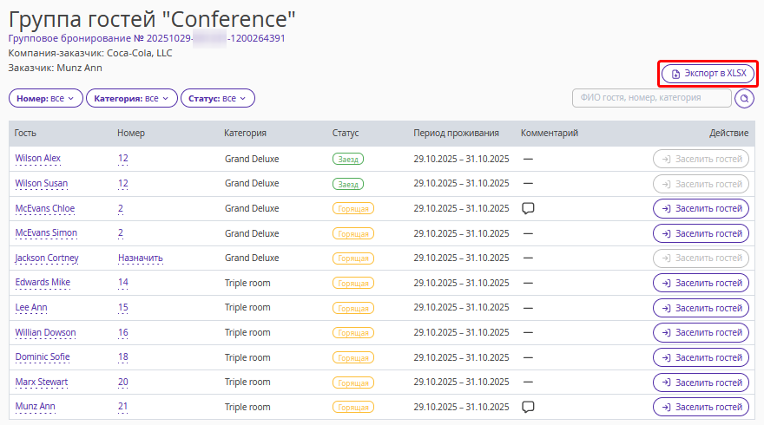
Task: Click Export to XLSX button
Action: click(708, 75)
